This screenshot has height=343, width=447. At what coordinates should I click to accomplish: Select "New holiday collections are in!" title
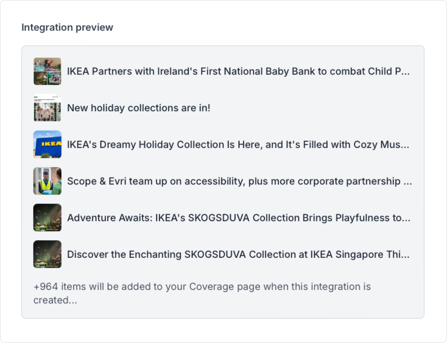click(139, 108)
